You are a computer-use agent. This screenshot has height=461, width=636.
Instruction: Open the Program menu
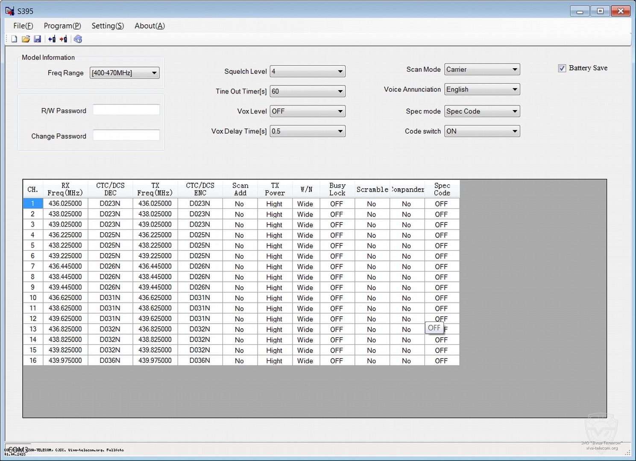[x=62, y=26]
